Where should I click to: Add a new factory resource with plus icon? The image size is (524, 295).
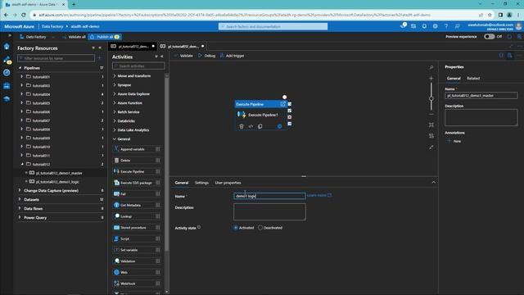tap(100, 58)
